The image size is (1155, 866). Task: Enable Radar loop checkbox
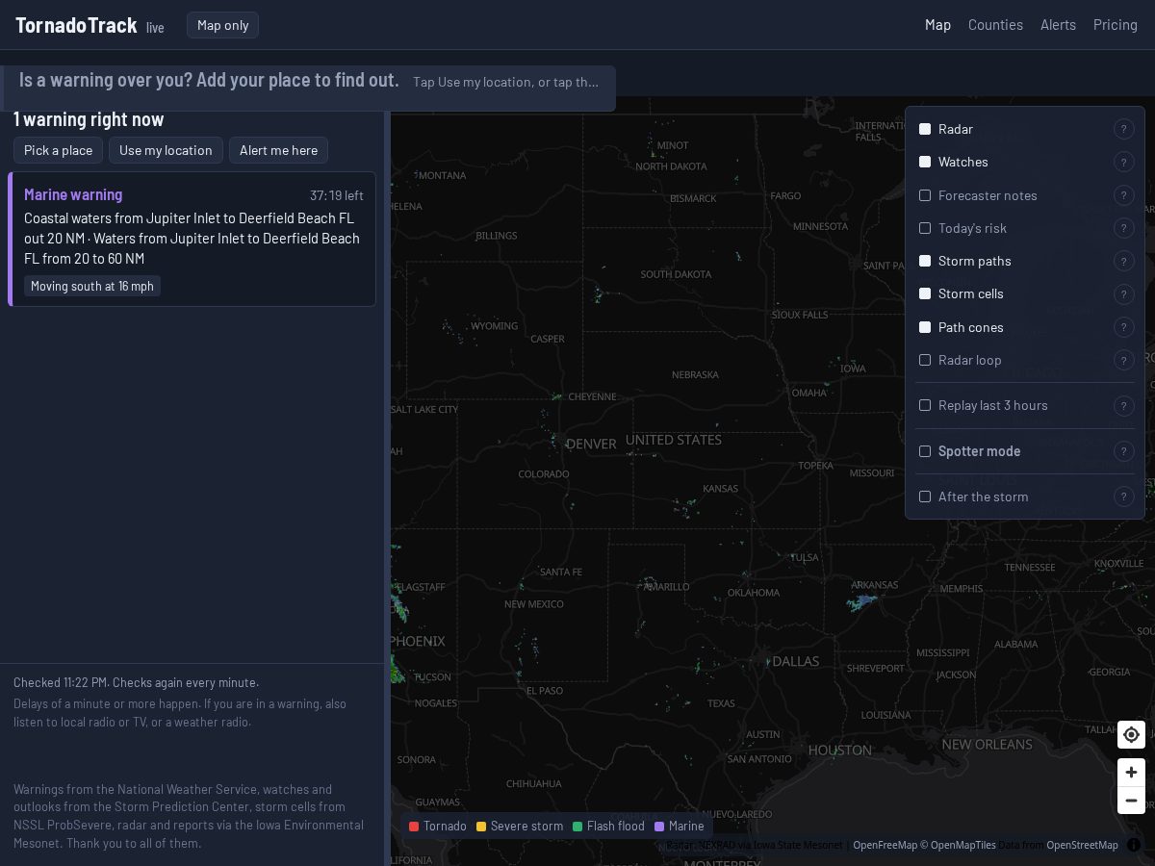[x=925, y=360]
